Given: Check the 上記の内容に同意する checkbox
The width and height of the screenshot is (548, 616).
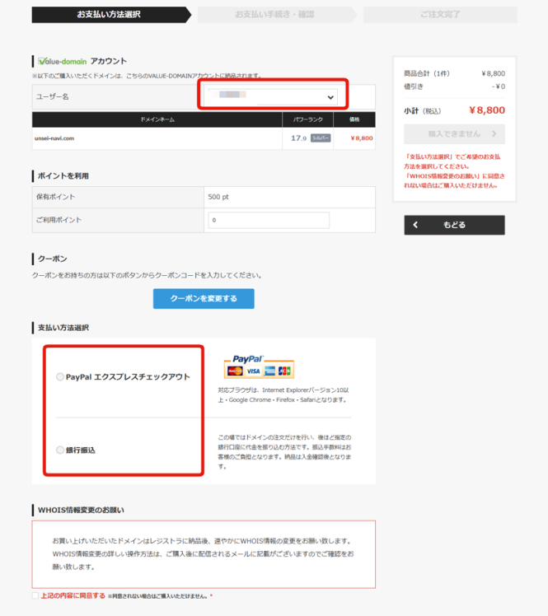Looking at the screenshot, I should 35,595.
